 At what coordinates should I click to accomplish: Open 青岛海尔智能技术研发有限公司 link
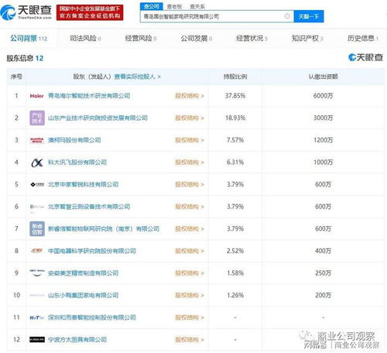[89, 96]
